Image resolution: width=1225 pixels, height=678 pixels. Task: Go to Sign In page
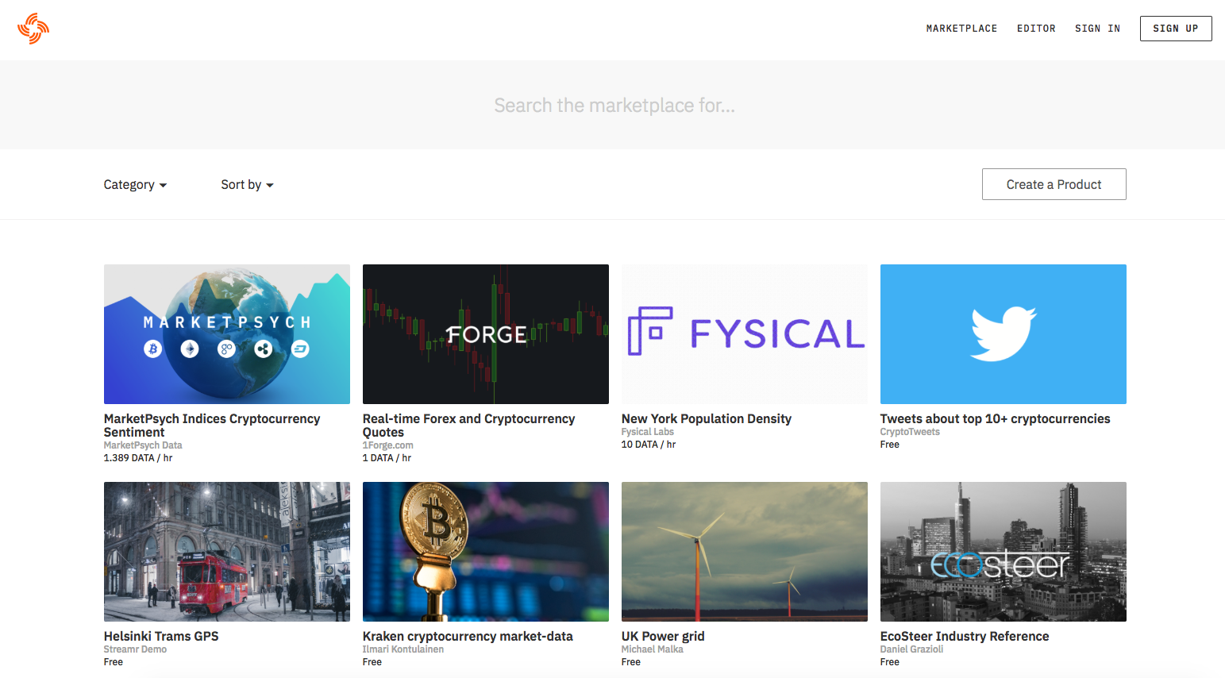(1097, 29)
